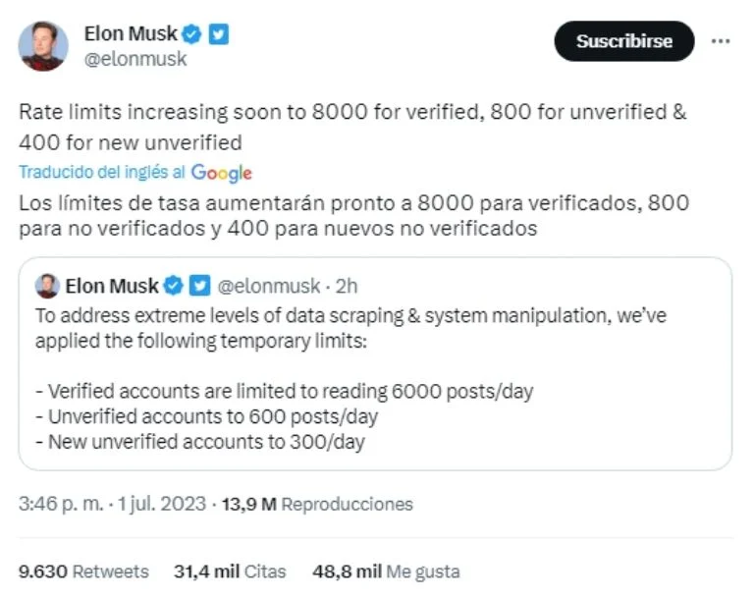The width and height of the screenshot is (754, 599).
Task: Open the 48,8 mil Me gusta list
Action: click(x=386, y=571)
